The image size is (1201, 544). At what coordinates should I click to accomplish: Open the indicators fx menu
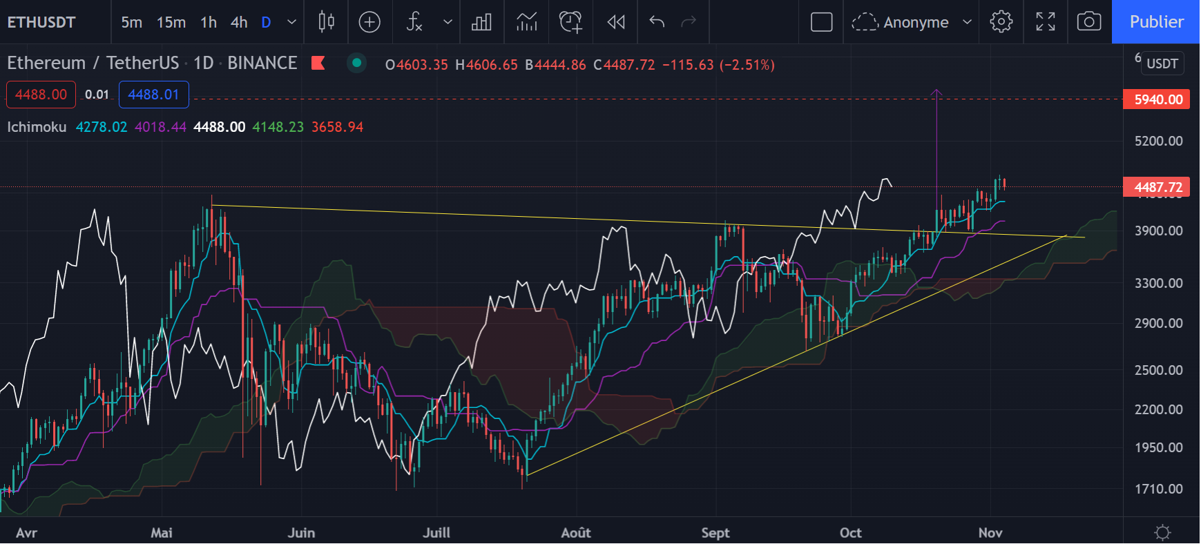click(x=414, y=22)
